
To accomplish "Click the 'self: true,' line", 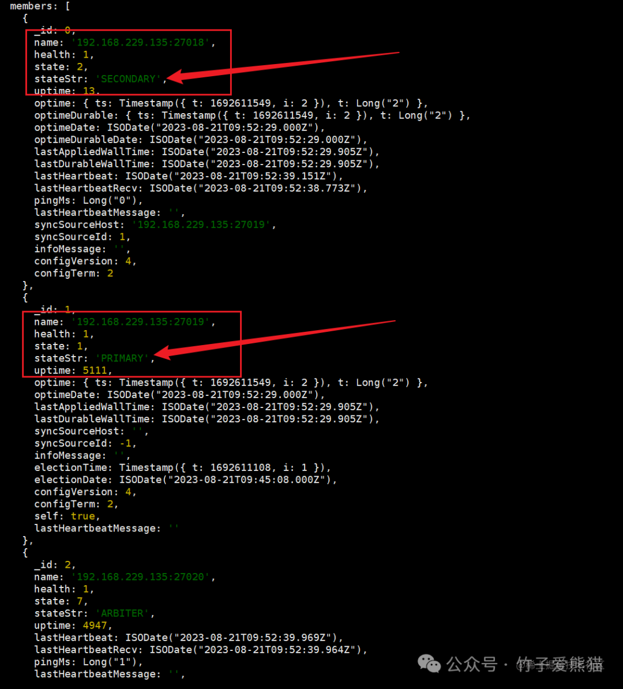I will [67, 516].
